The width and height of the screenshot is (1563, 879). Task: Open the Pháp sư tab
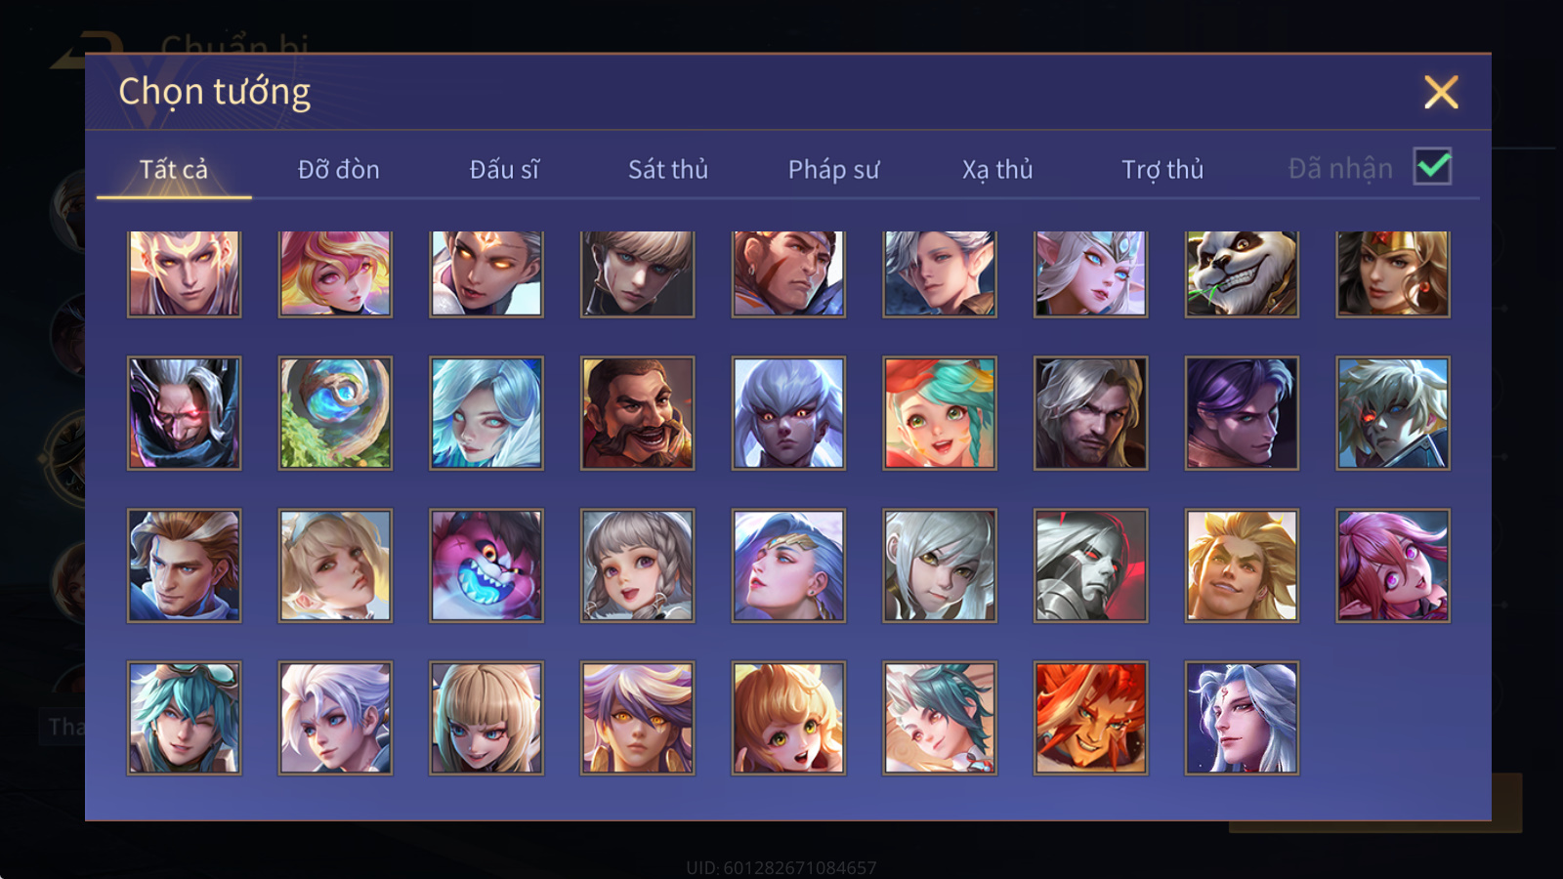[834, 169]
